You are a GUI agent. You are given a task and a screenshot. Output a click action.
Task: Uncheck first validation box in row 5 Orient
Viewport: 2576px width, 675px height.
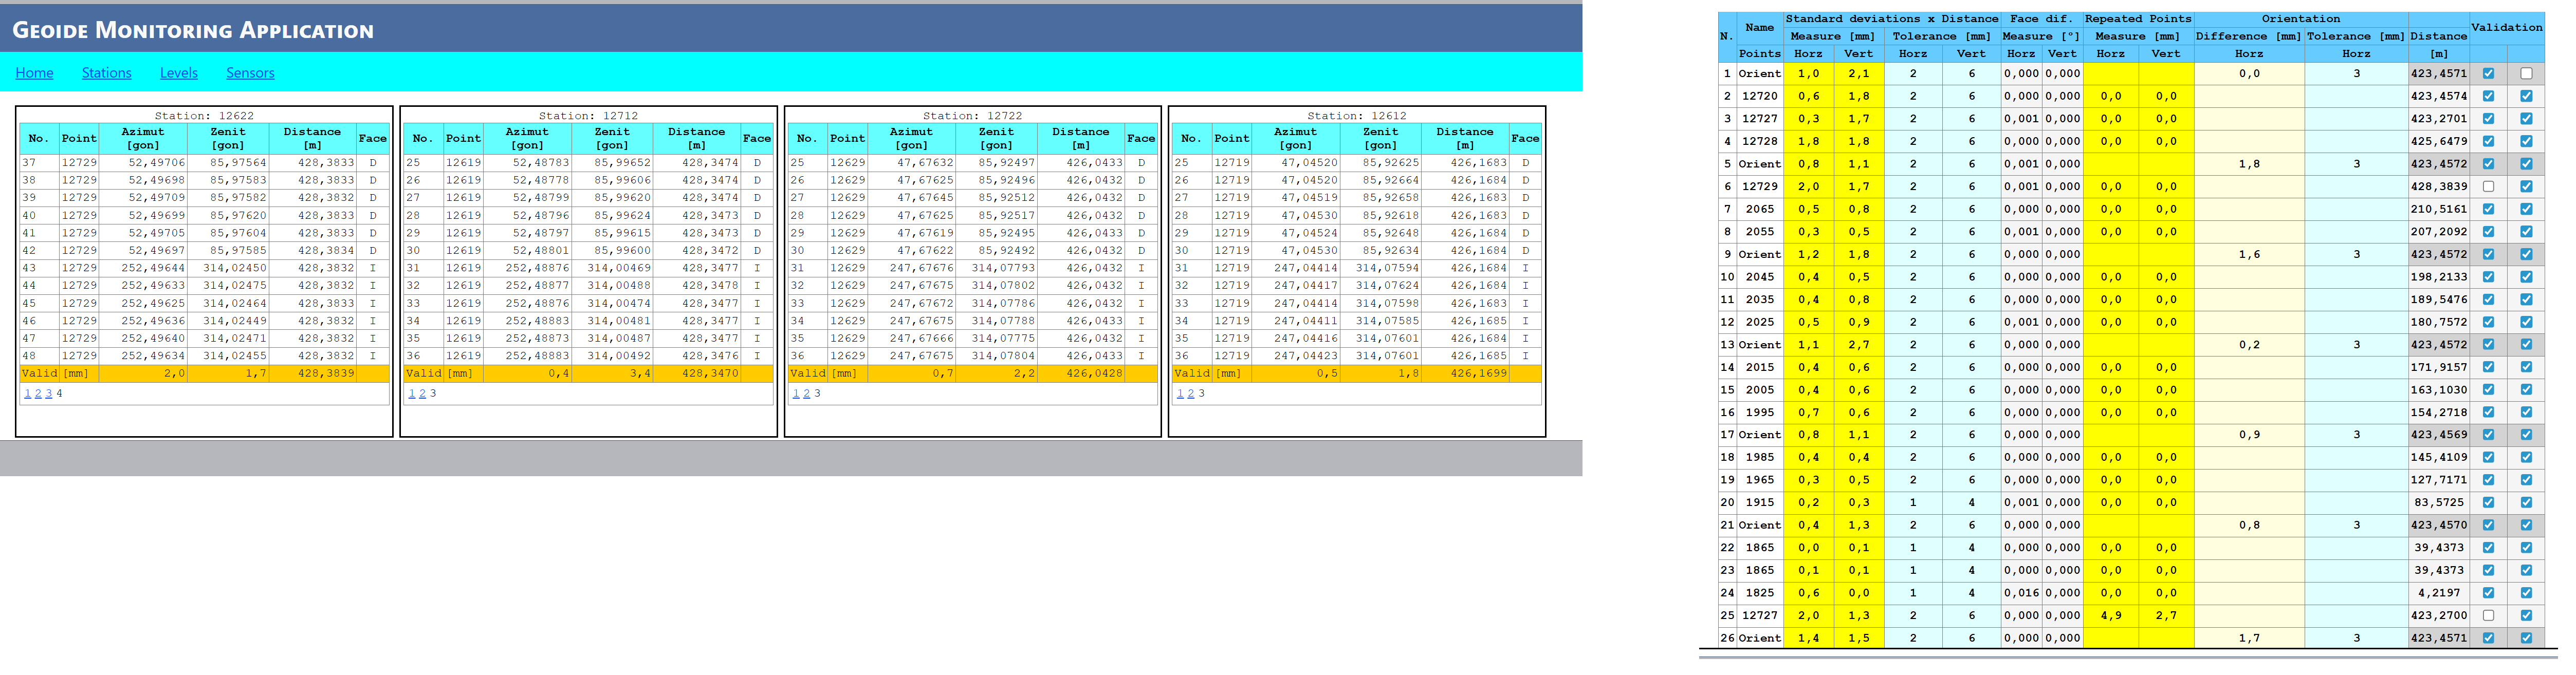(2488, 163)
